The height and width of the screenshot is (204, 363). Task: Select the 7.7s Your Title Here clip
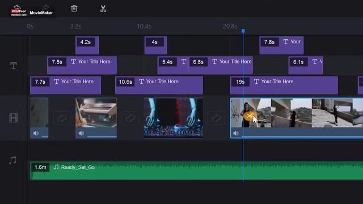(66, 85)
